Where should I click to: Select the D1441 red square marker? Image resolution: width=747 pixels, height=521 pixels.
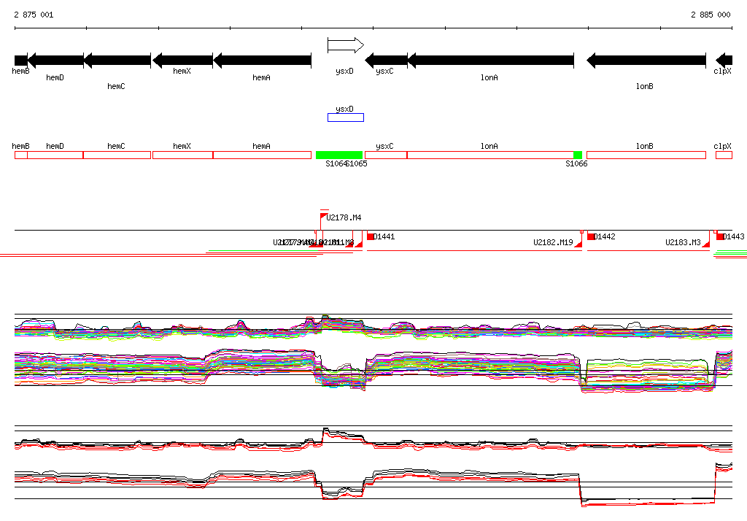(x=370, y=236)
